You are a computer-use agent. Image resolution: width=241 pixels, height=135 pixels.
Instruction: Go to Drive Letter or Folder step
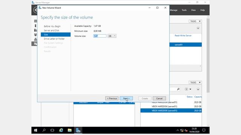54,39
